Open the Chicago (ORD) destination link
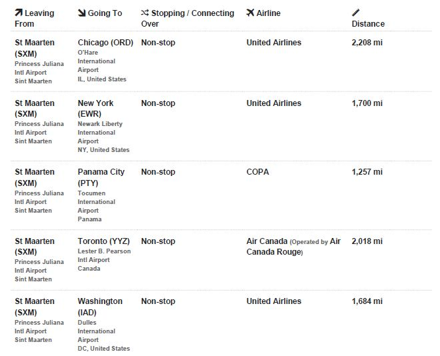The width and height of the screenshot is (440, 356). (105, 43)
